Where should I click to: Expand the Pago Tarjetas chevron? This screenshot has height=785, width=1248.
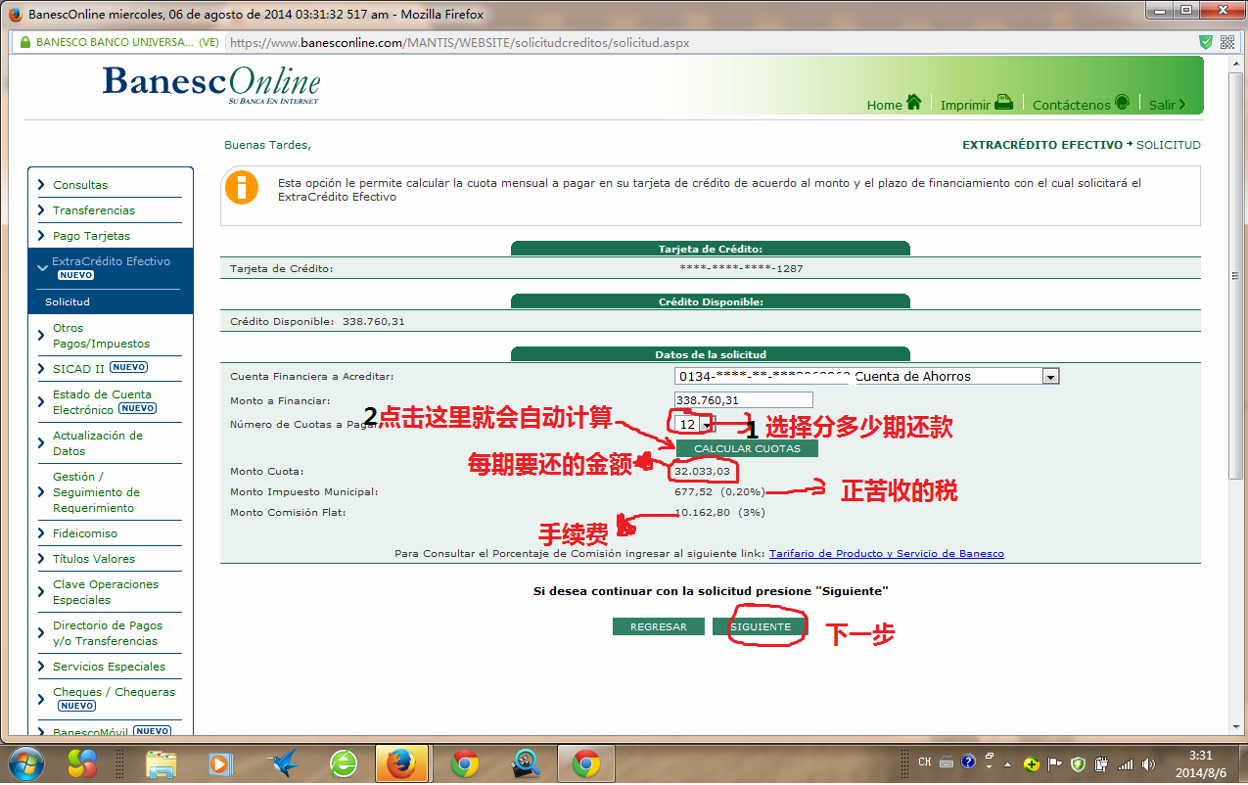tap(41, 236)
